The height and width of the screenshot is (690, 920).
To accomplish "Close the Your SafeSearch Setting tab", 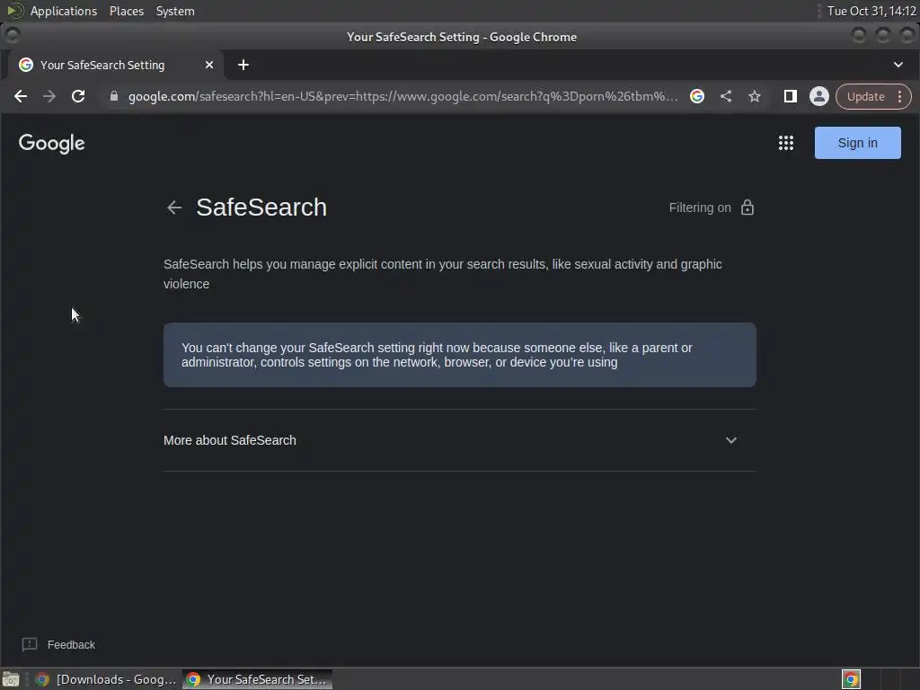I will click(x=208, y=65).
